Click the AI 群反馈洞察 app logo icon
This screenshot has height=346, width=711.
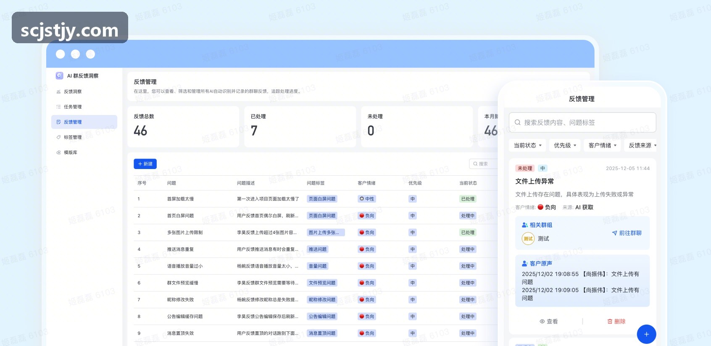point(59,75)
